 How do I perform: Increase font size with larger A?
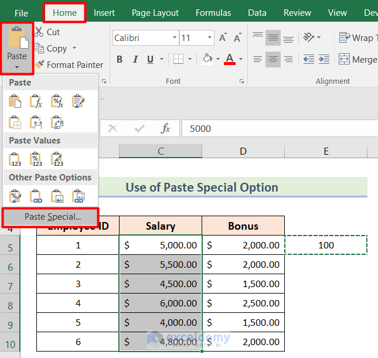pos(223,37)
